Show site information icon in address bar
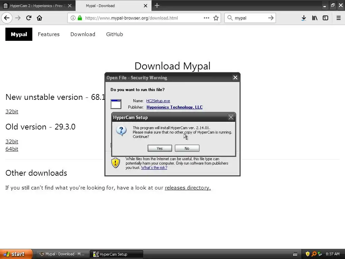 [73, 18]
